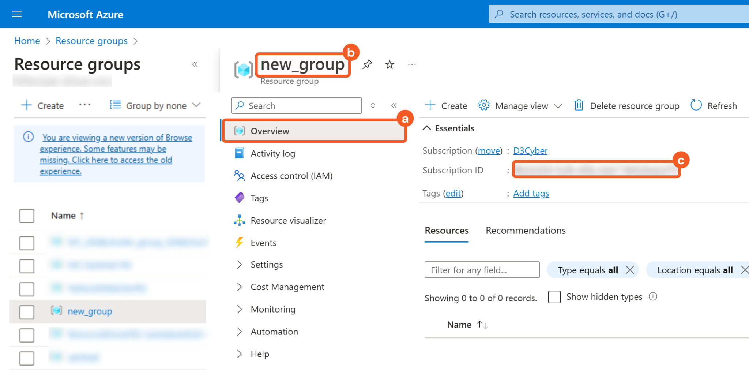
Task: Toggle the select-all Name header checkbox
Action: point(27,216)
